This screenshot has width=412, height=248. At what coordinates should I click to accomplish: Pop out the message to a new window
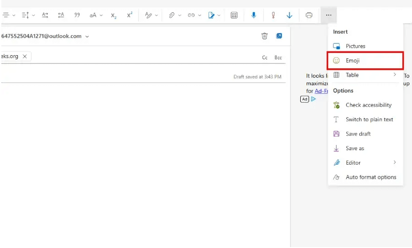pos(279,36)
